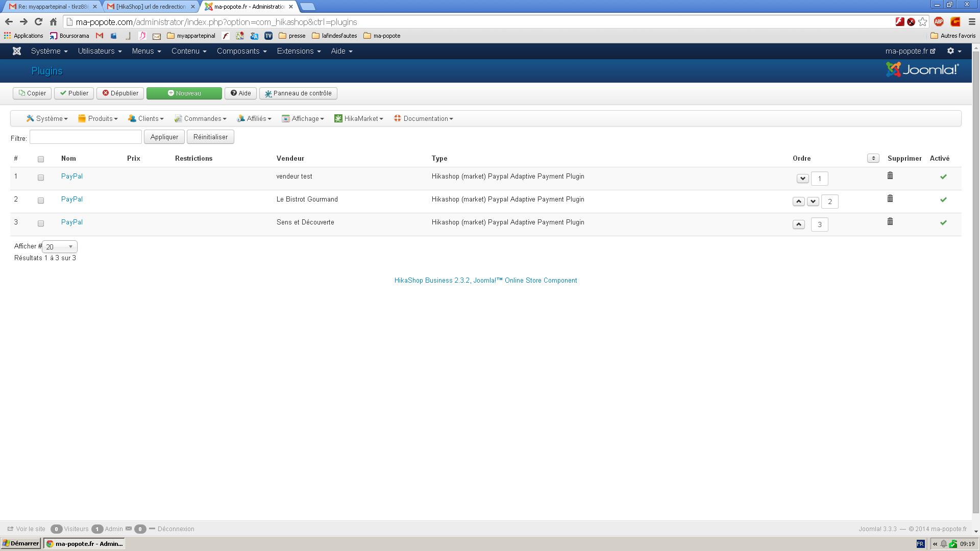
Task: Click the Réinitialiser filter button
Action: [210, 137]
